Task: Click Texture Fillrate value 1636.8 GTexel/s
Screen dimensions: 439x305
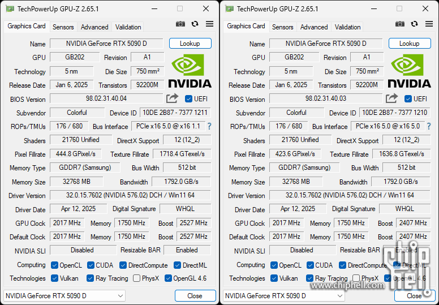Action: 402,154
